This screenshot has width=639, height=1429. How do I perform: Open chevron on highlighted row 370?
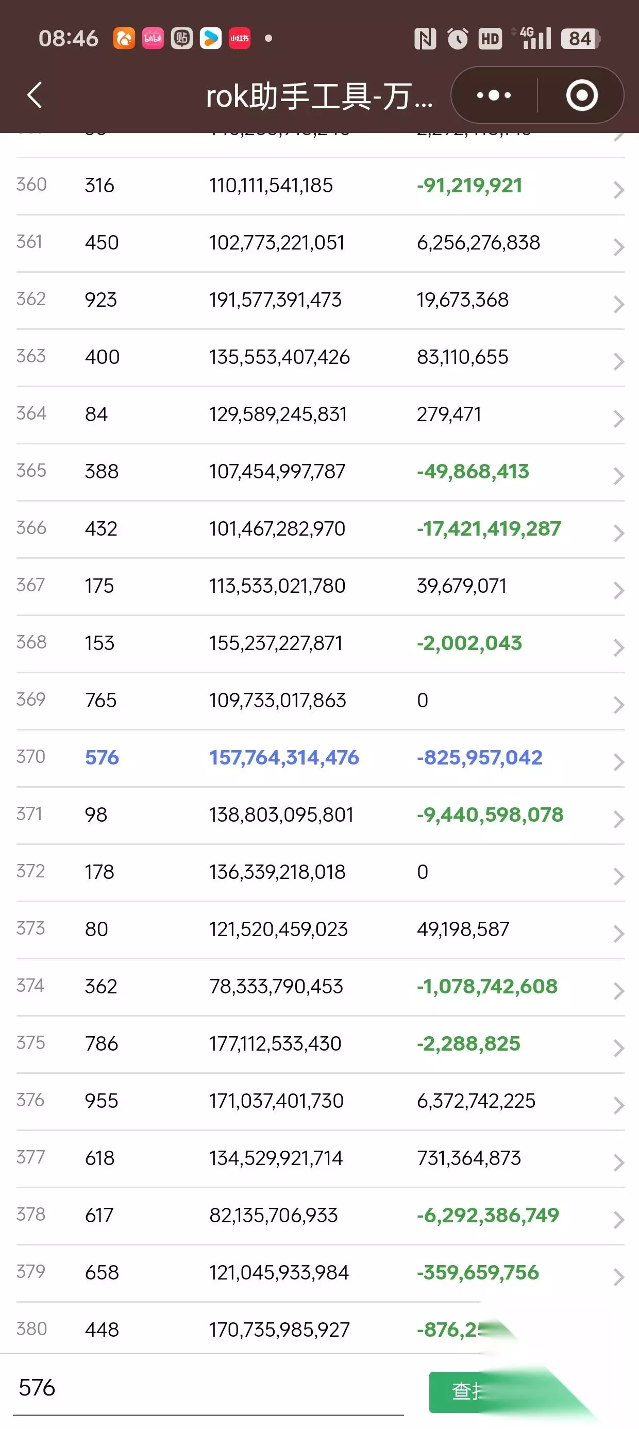(x=618, y=762)
